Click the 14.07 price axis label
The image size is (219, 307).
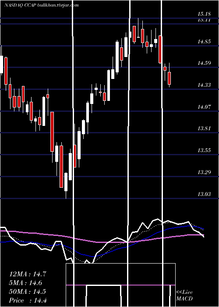pyautogui.click(x=204, y=107)
